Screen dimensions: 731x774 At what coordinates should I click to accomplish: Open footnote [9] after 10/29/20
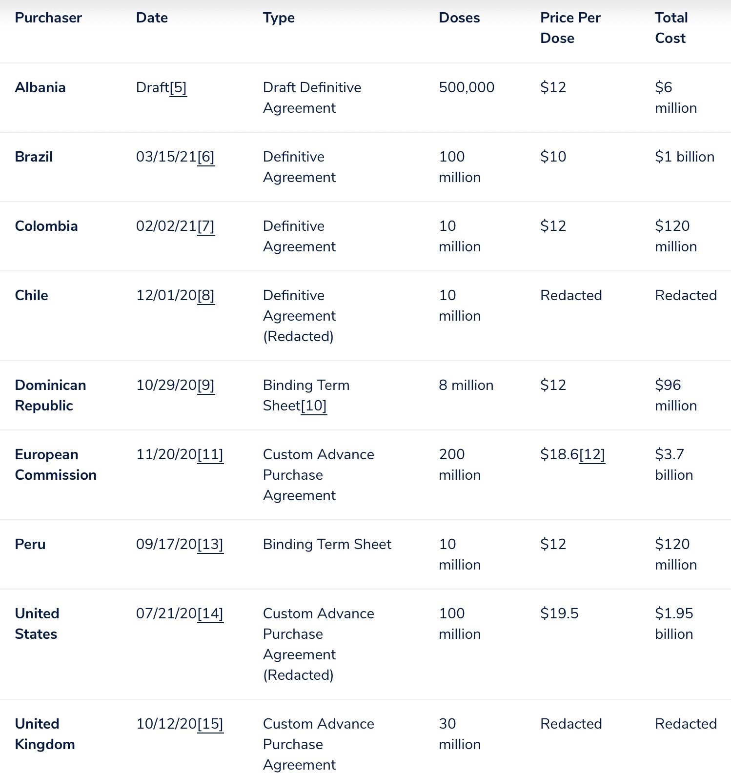click(x=206, y=386)
